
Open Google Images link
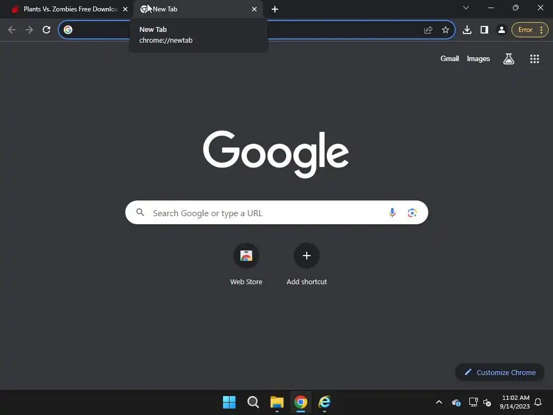[478, 58]
